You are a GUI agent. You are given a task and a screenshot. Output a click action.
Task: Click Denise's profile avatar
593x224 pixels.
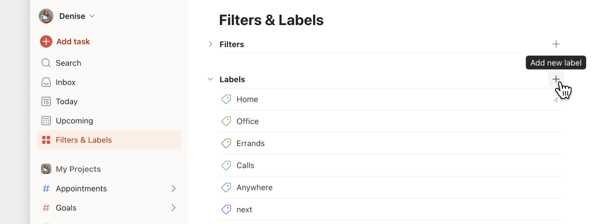tap(46, 16)
